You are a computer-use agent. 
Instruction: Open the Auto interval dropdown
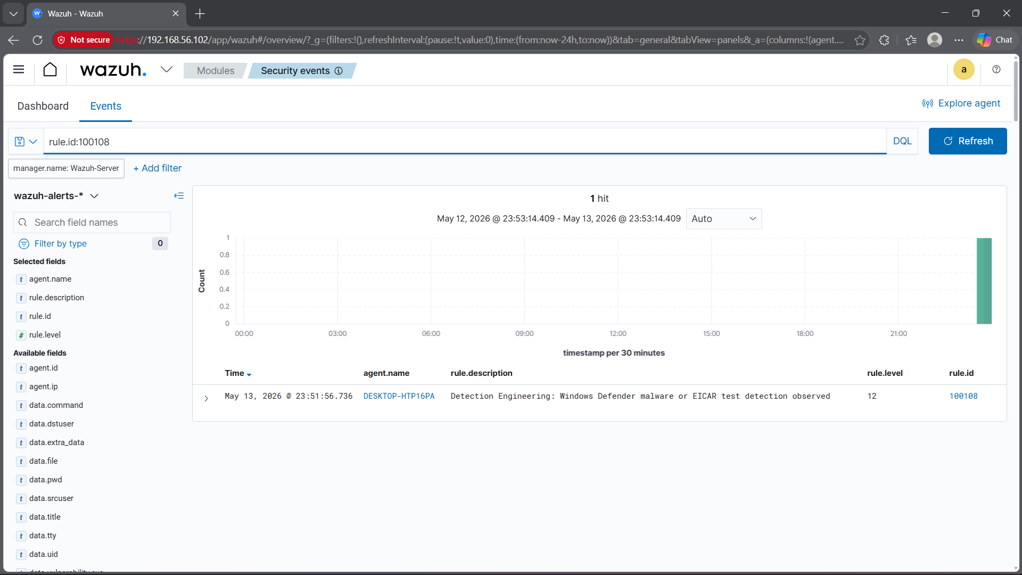[724, 219]
